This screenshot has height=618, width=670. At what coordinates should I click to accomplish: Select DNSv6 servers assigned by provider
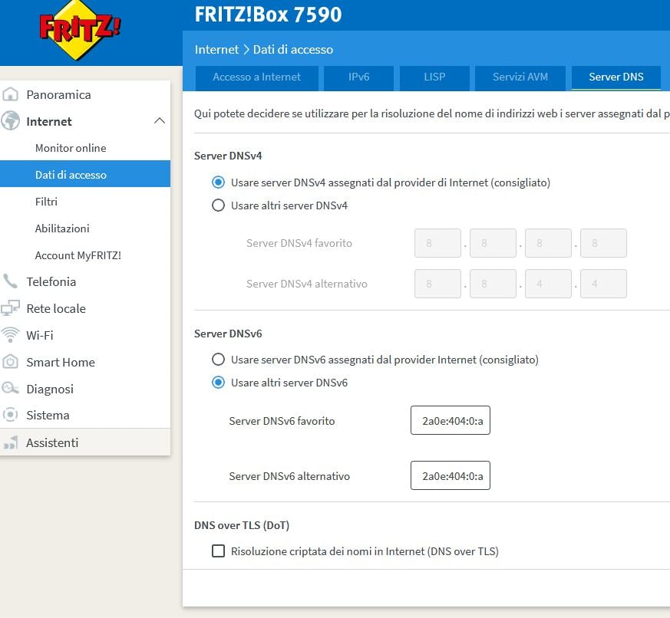tap(219, 360)
